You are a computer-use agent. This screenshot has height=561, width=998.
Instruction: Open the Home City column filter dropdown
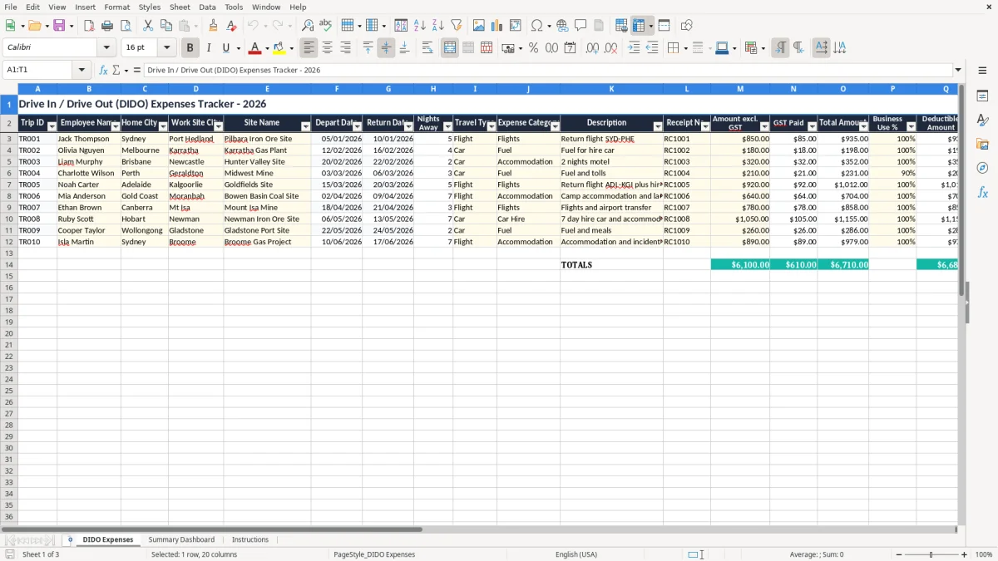pos(163,126)
